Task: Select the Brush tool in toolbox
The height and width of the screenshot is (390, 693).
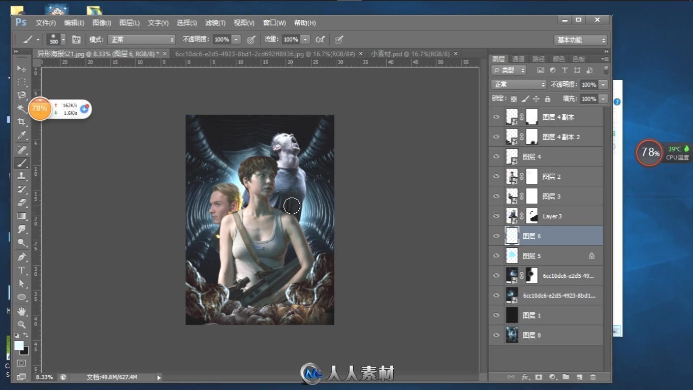Action: (21, 163)
